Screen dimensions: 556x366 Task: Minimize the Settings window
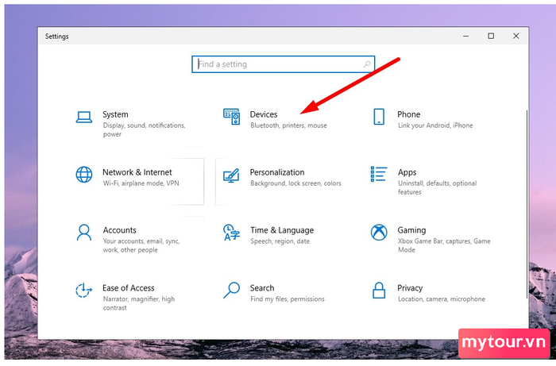(466, 37)
